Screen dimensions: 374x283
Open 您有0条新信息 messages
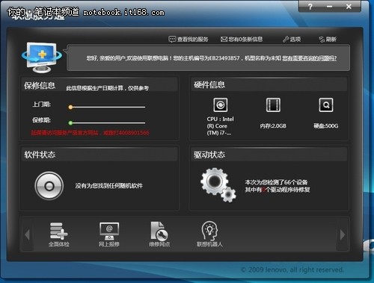[242, 40]
